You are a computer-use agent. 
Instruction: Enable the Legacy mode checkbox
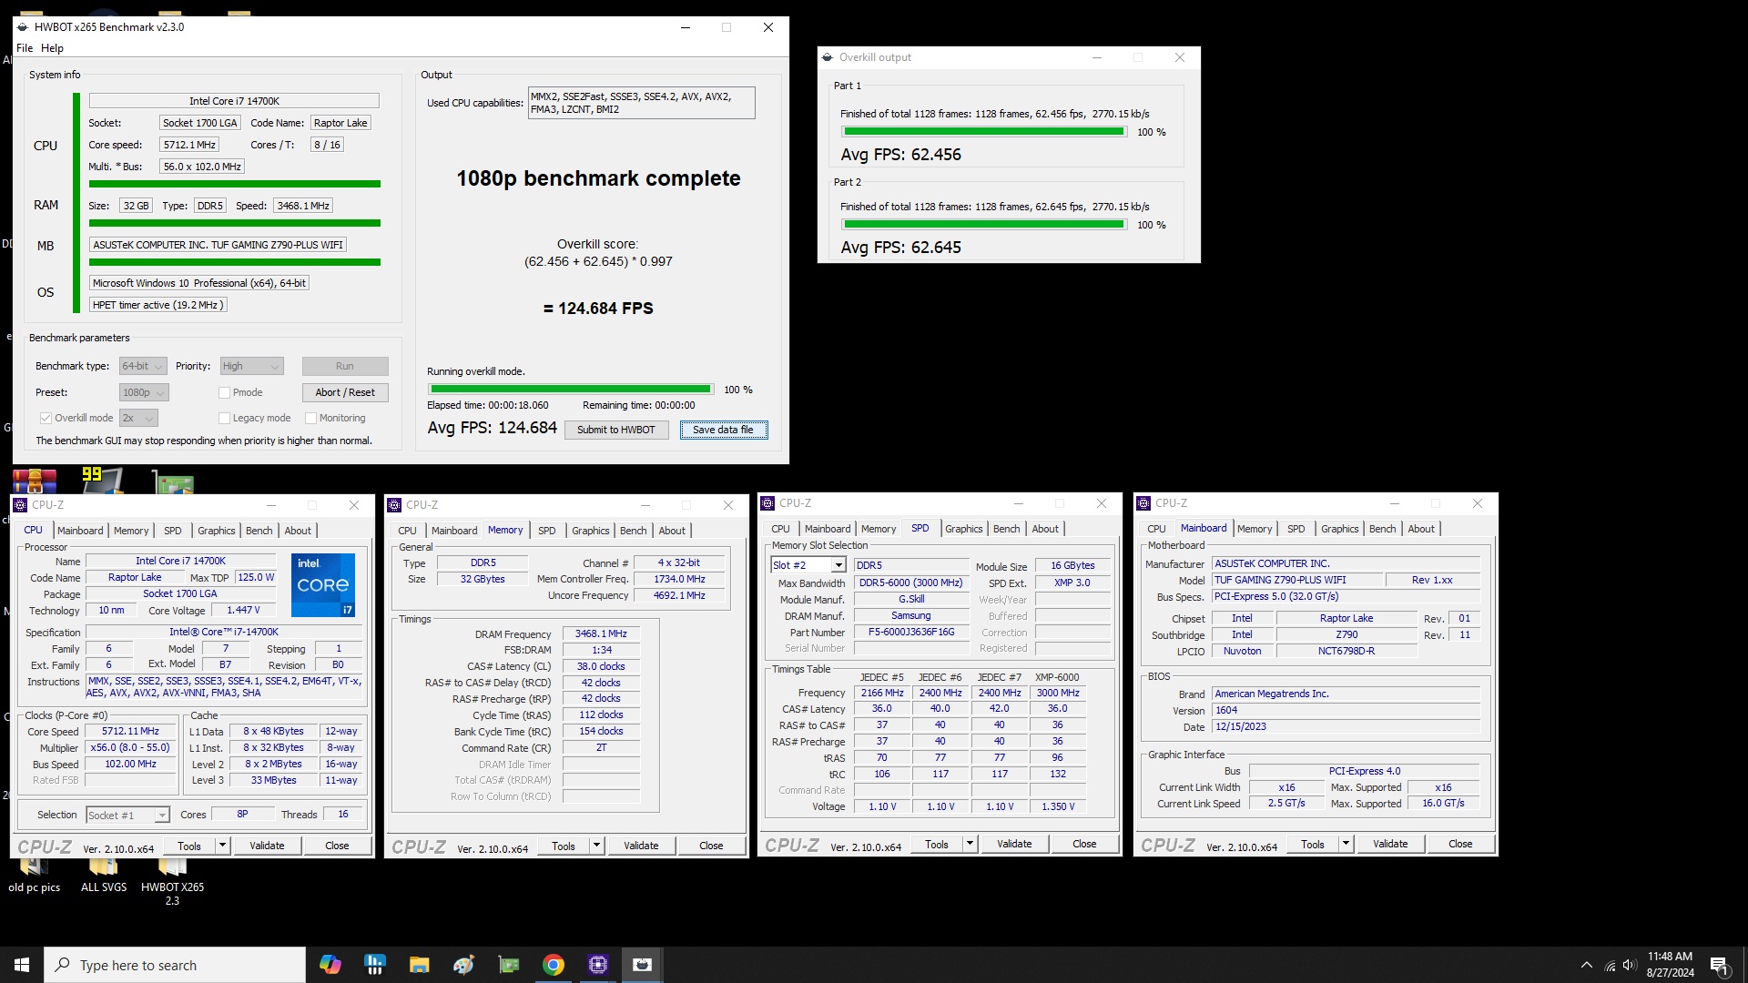[224, 419]
